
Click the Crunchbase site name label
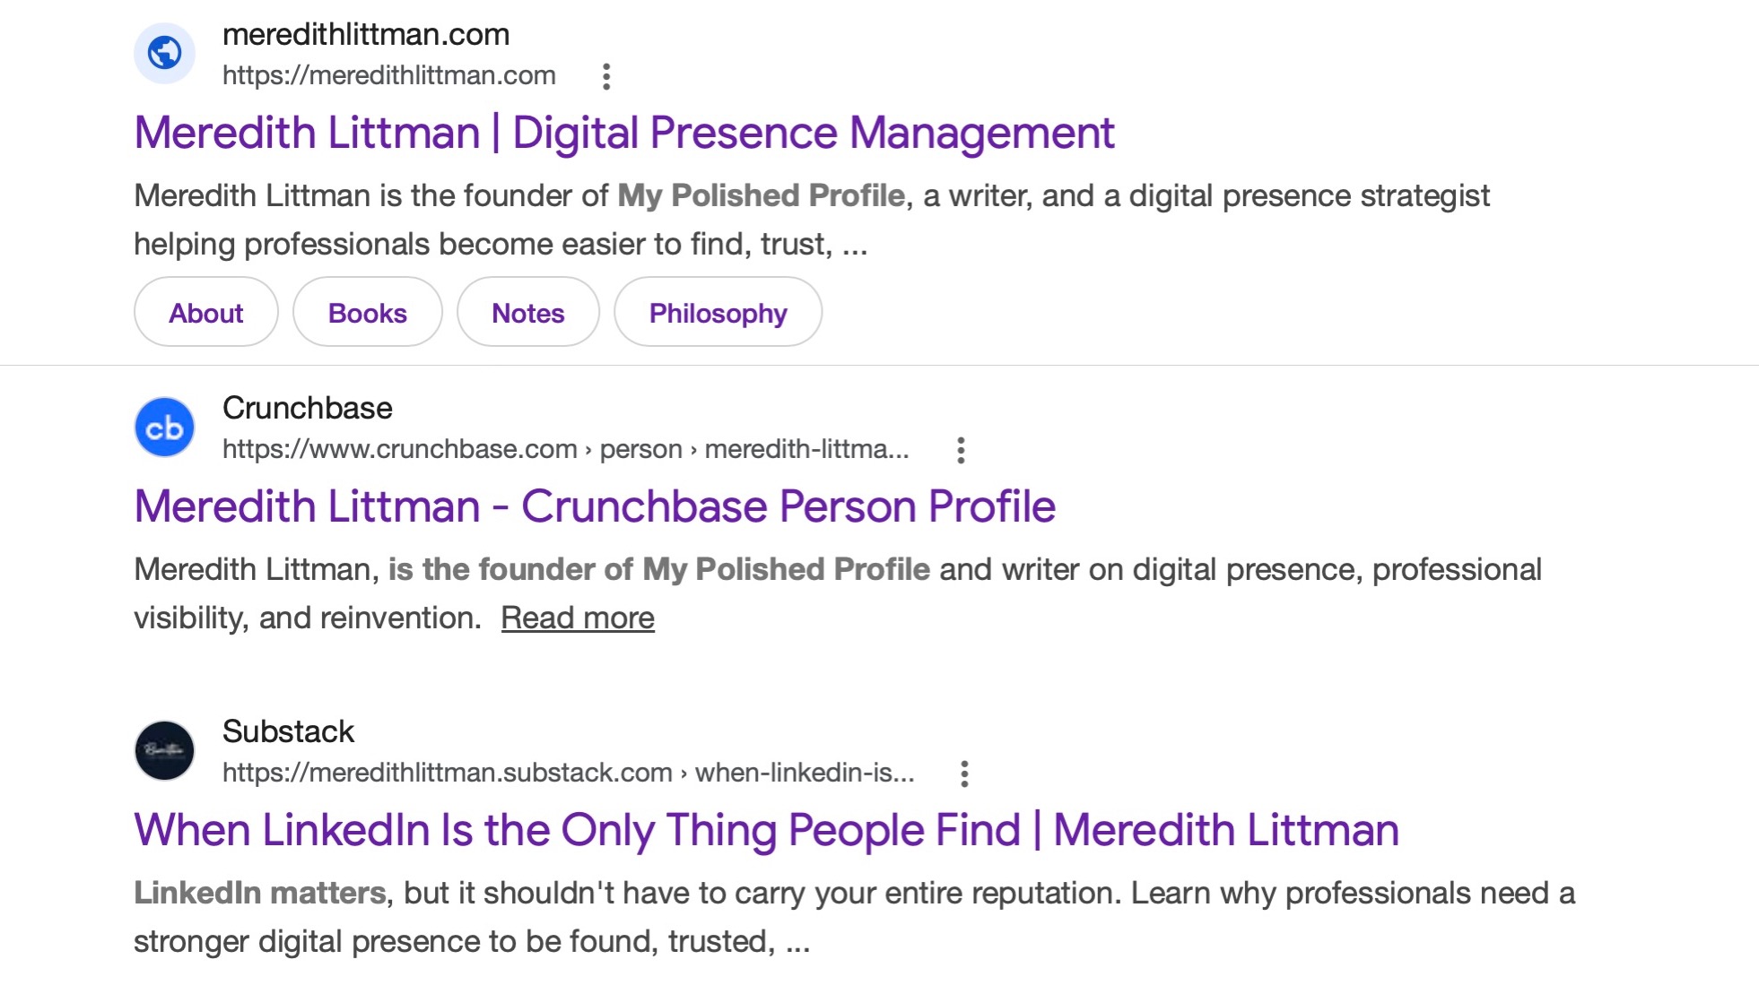[308, 408]
